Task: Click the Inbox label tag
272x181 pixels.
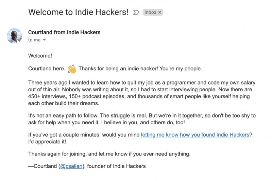Action: click(150, 12)
